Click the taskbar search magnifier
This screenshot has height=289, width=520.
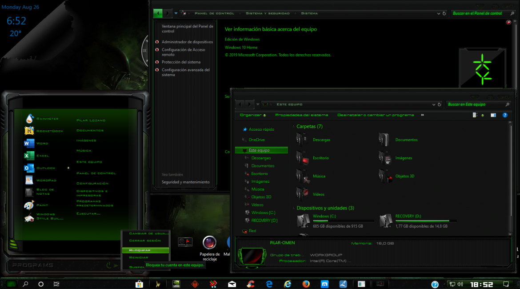[25, 284]
